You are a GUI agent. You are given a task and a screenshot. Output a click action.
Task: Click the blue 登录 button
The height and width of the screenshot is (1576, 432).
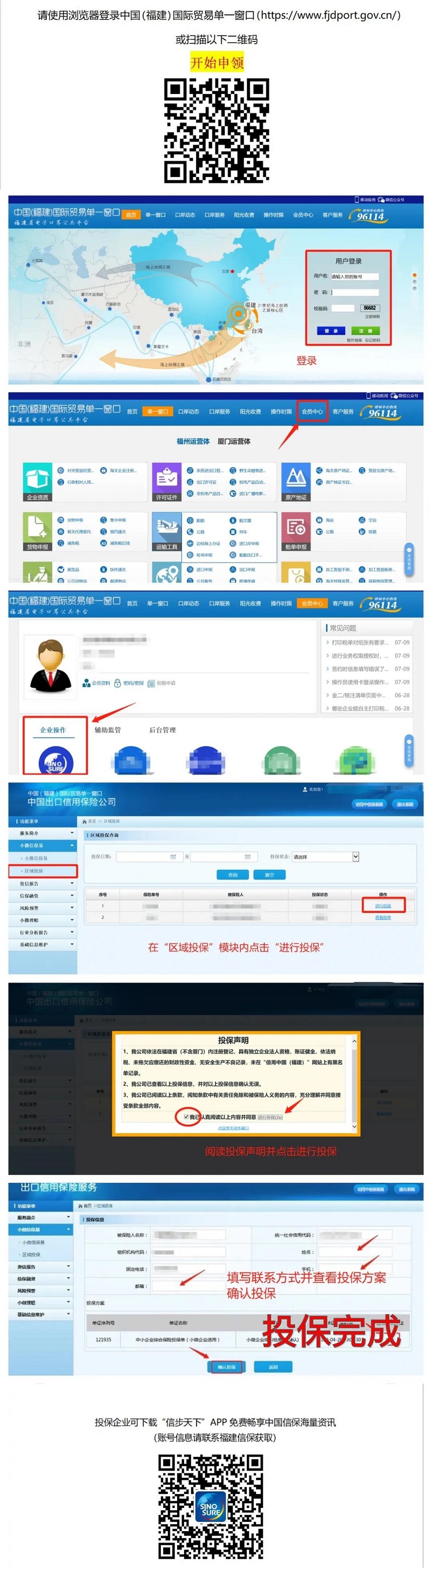click(x=331, y=330)
